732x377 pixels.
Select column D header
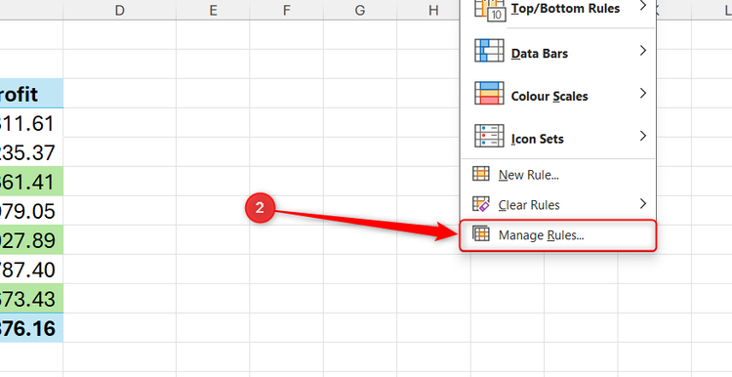[119, 10]
